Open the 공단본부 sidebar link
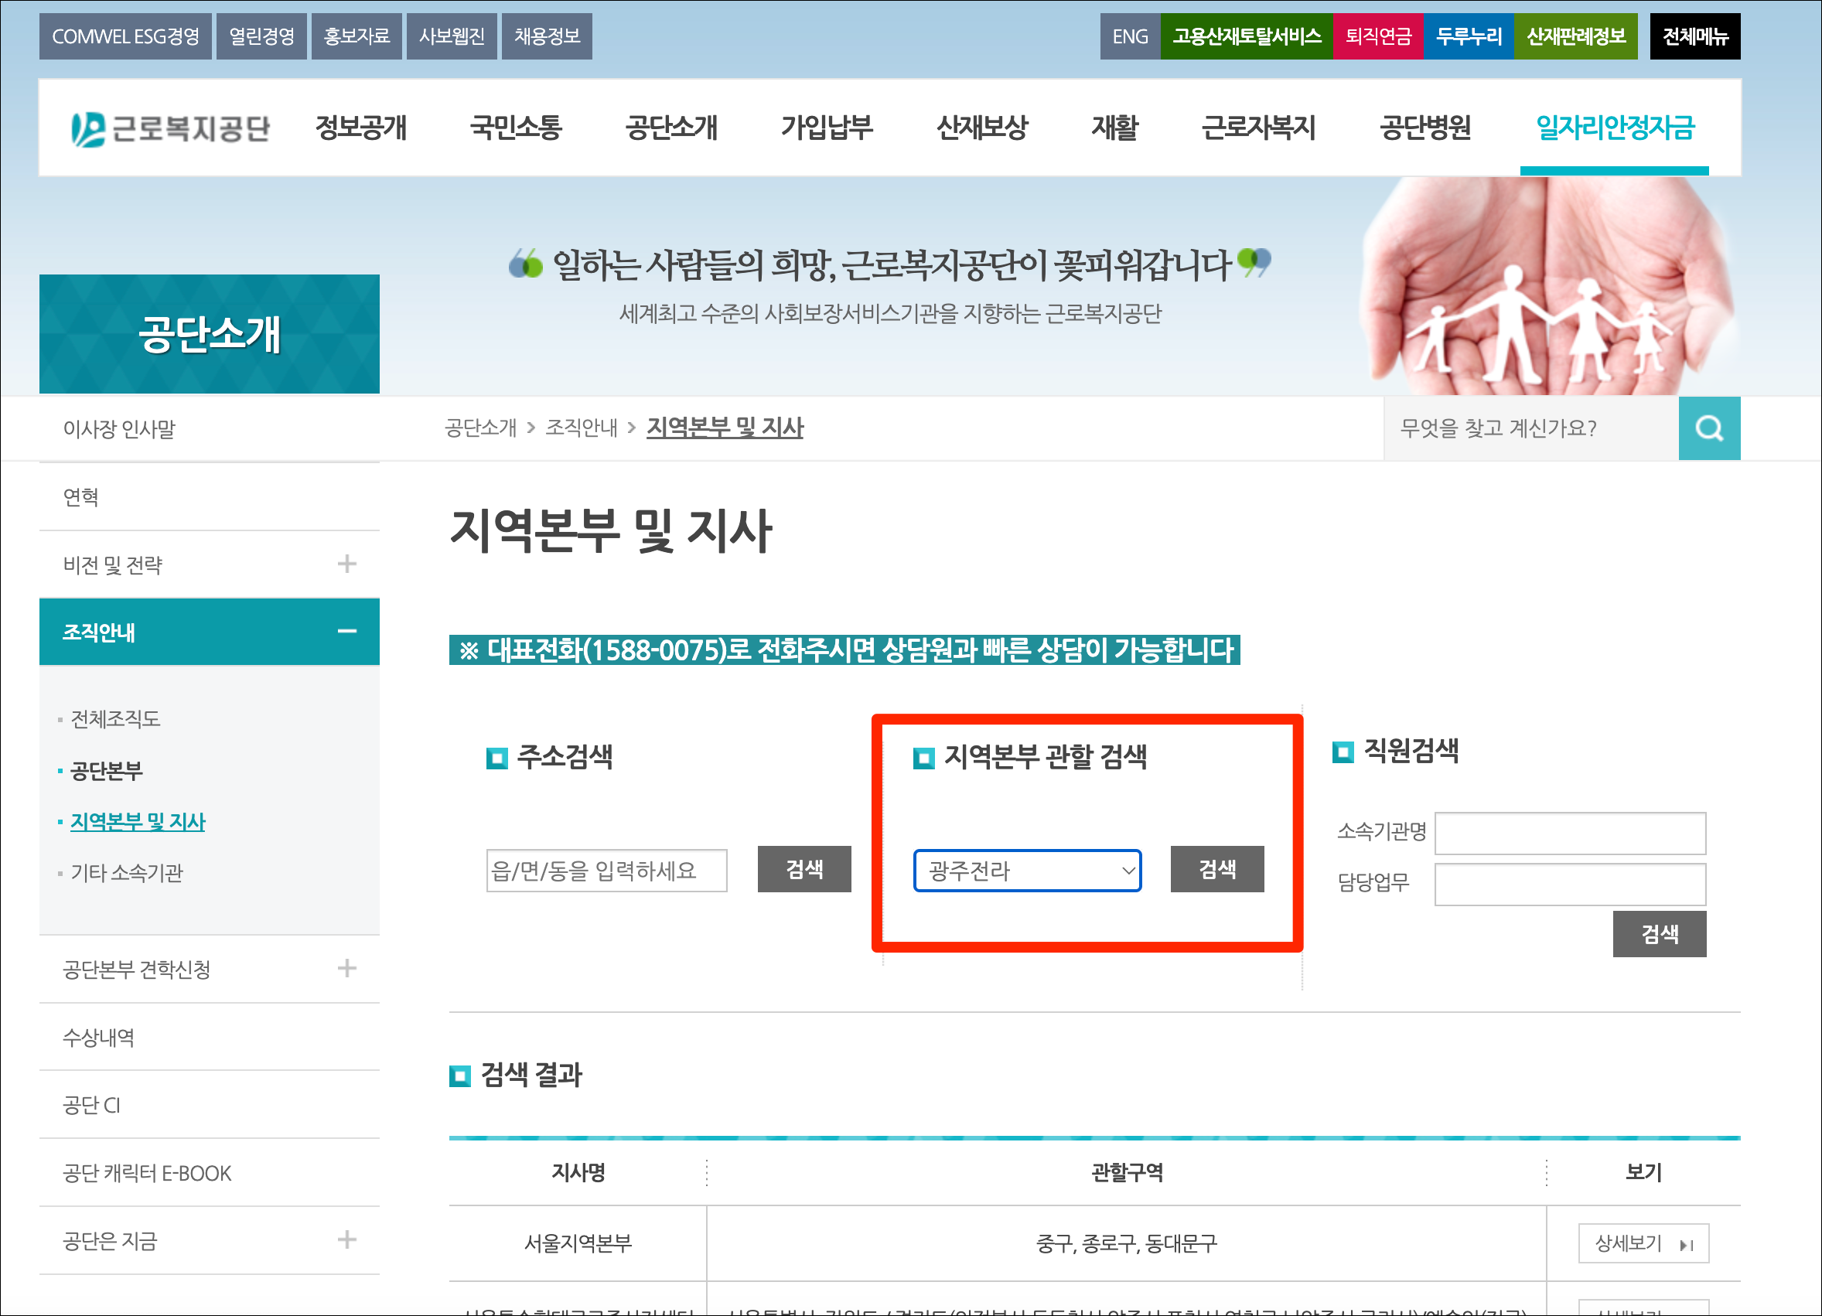1822x1316 pixels. point(106,770)
